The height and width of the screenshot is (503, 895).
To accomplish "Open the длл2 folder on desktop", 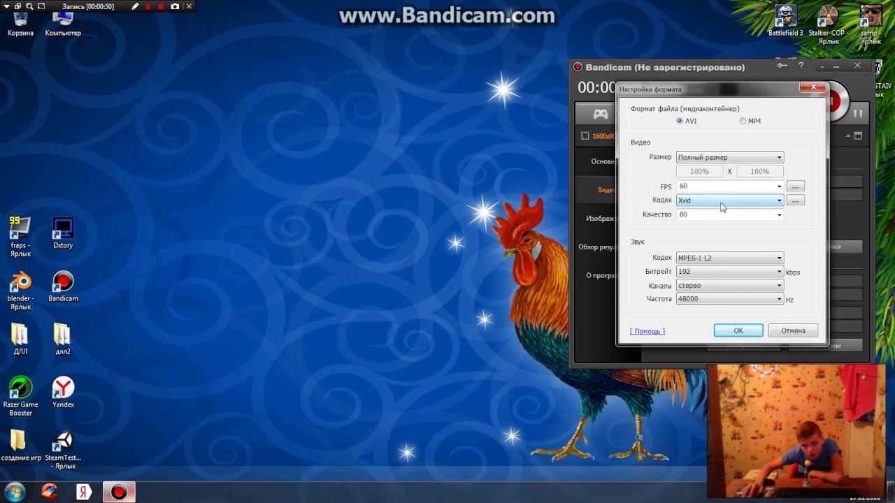I will [x=63, y=340].
